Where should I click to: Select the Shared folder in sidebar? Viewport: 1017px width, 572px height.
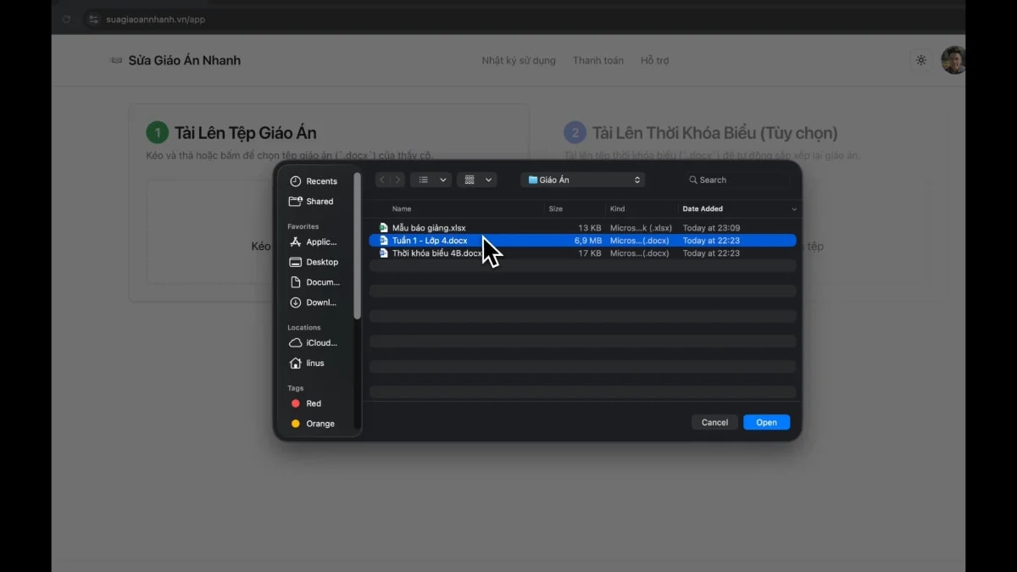(316, 201)
